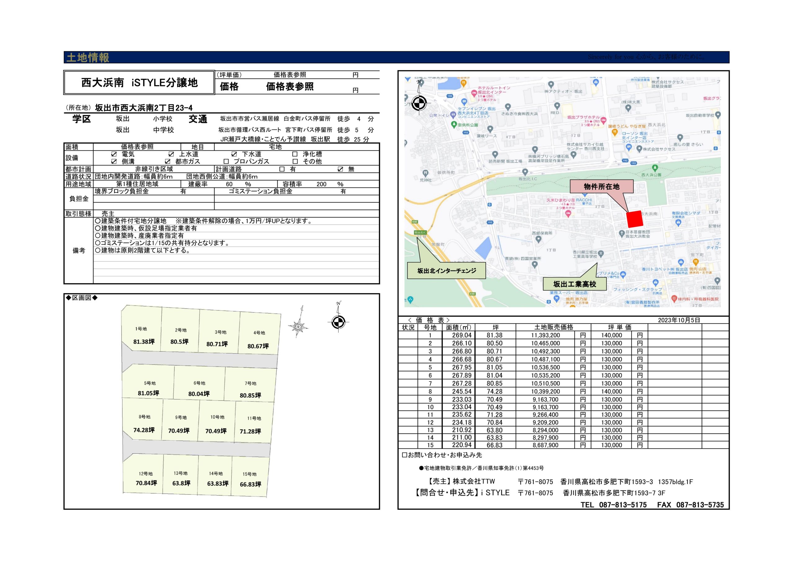
Task: Click the 土地情報 header title
Action: 88,57
